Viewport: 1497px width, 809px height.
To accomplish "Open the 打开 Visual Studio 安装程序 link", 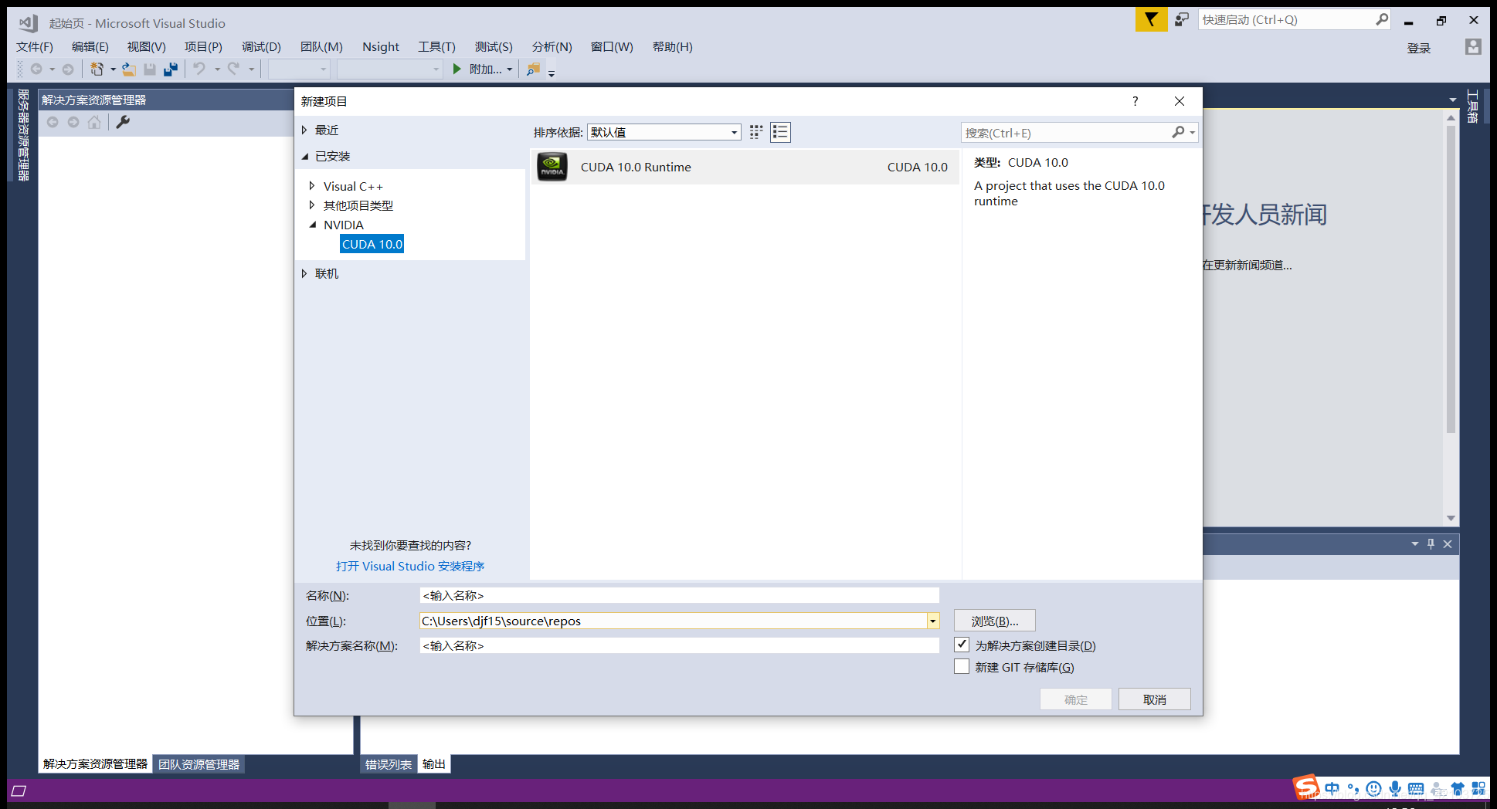I will [x=410, y=566].
